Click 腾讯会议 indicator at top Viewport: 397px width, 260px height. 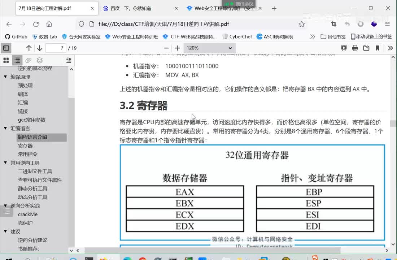tap(239, 4)
